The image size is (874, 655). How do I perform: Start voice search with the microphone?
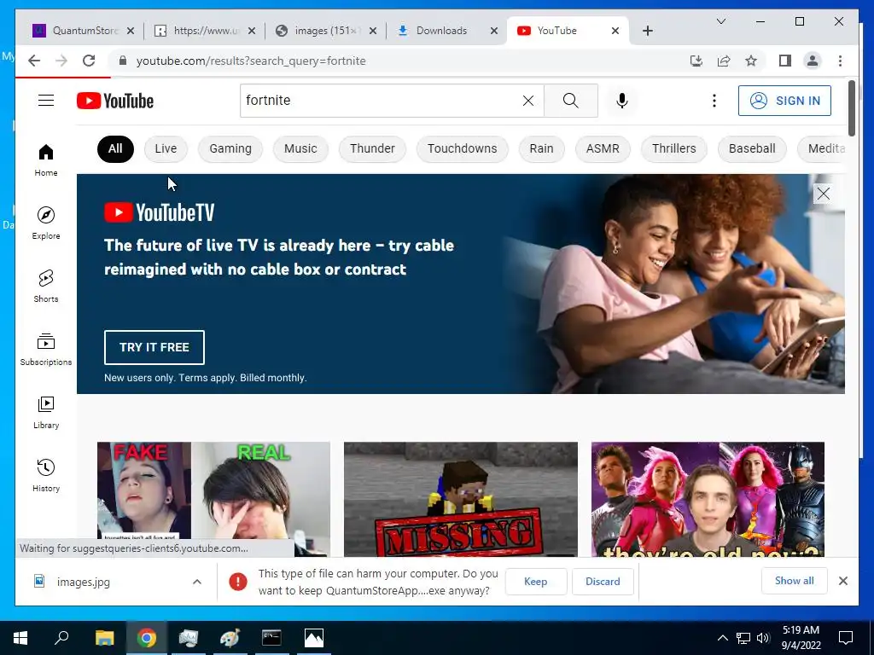tap(622, 101)
